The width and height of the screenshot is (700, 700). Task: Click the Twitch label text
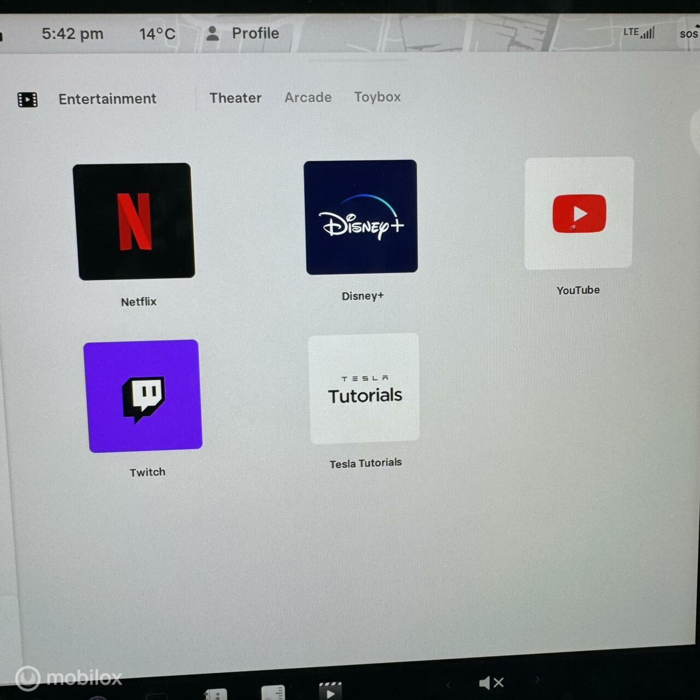(x=147, y=472)
